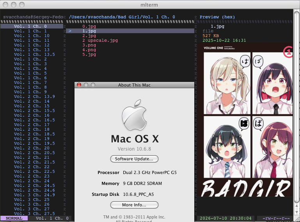Select directory Vol. 1 Ch. 5
The image size is (300, 222).
point(30,73)
